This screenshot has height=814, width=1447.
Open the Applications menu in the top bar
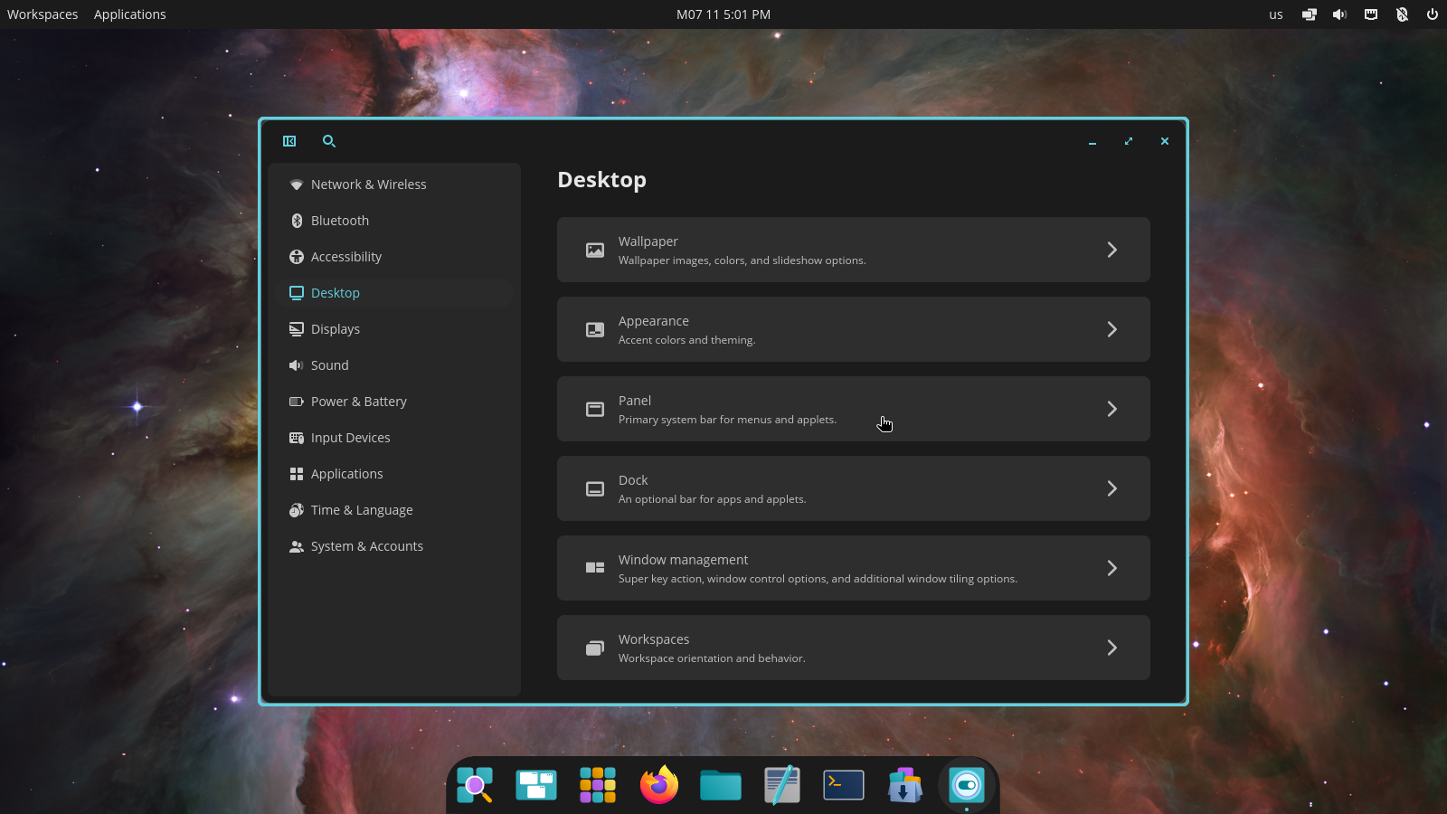129,14
